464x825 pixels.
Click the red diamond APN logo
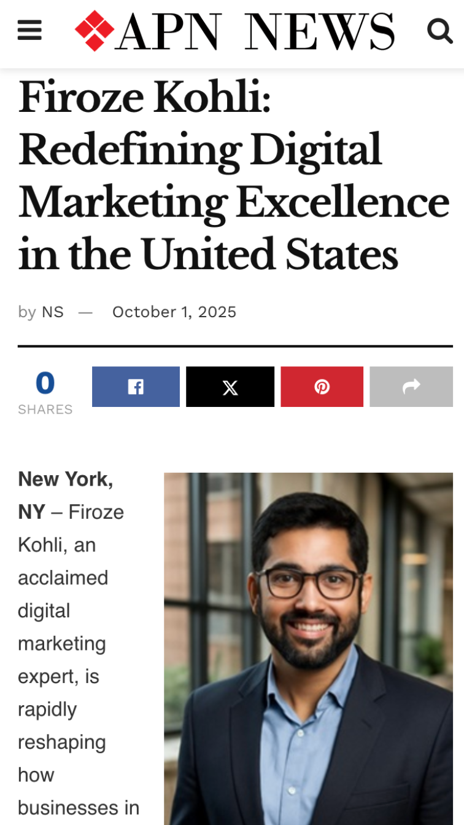[x=95, y=30]
